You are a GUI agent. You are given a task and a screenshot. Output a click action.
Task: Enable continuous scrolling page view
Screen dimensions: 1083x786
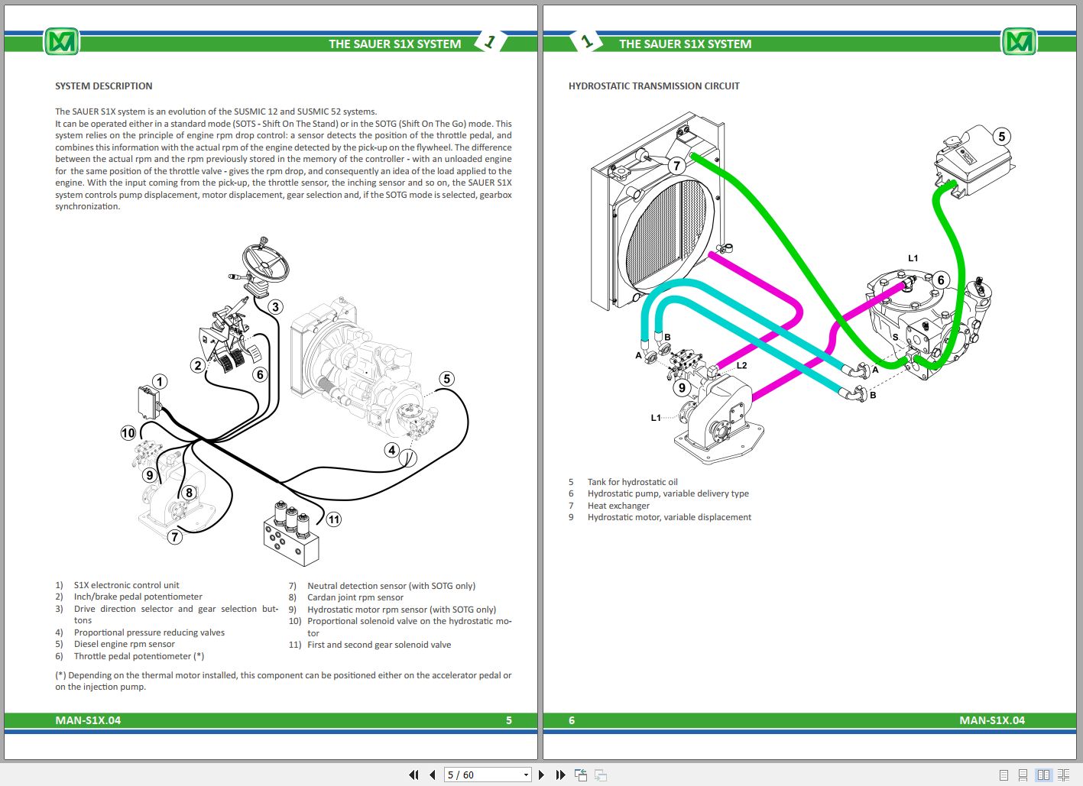[x=1023, y=775]
